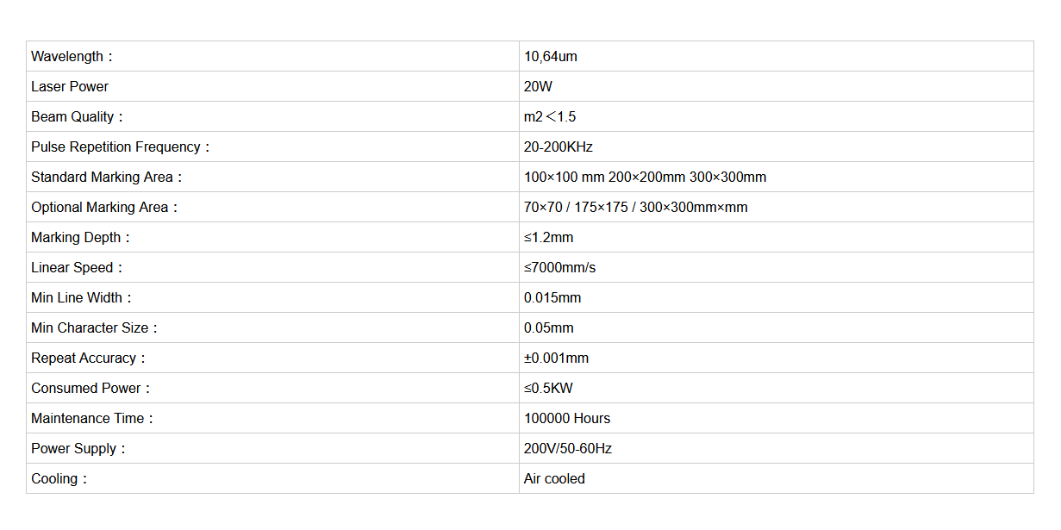Viewport: 1061px width, 530px height.
Task: Select the 10,64um wavelength value
Action: tap(551, 57)
